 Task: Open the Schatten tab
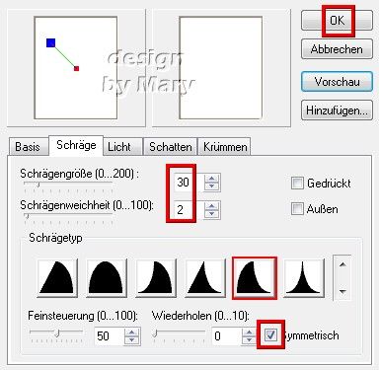[171, 146]
